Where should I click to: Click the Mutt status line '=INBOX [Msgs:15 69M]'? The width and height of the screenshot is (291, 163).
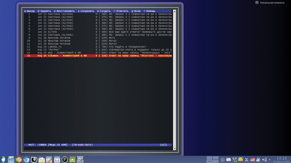52,145
